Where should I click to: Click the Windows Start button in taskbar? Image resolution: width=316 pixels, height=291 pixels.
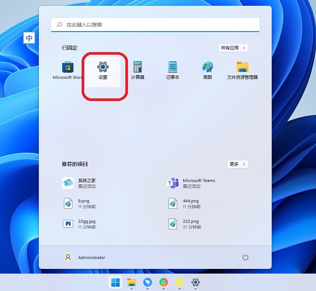115,283
